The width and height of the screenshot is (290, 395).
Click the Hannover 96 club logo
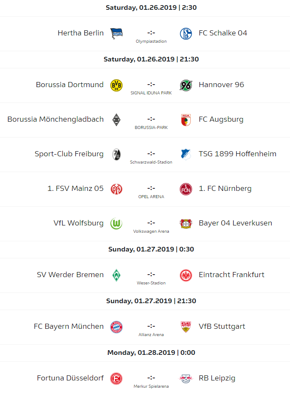186,85
